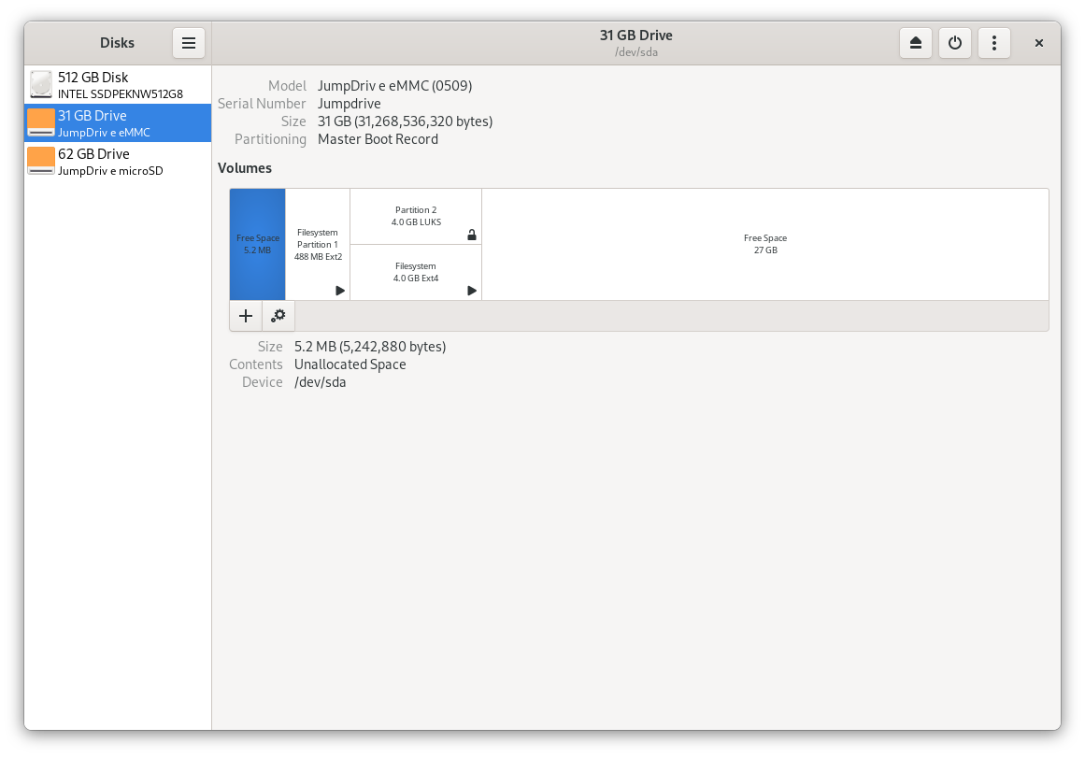Select Partition 2 4.0 GB LUKS volume
Screen dimensions: 1085x757
coord(416,217)
